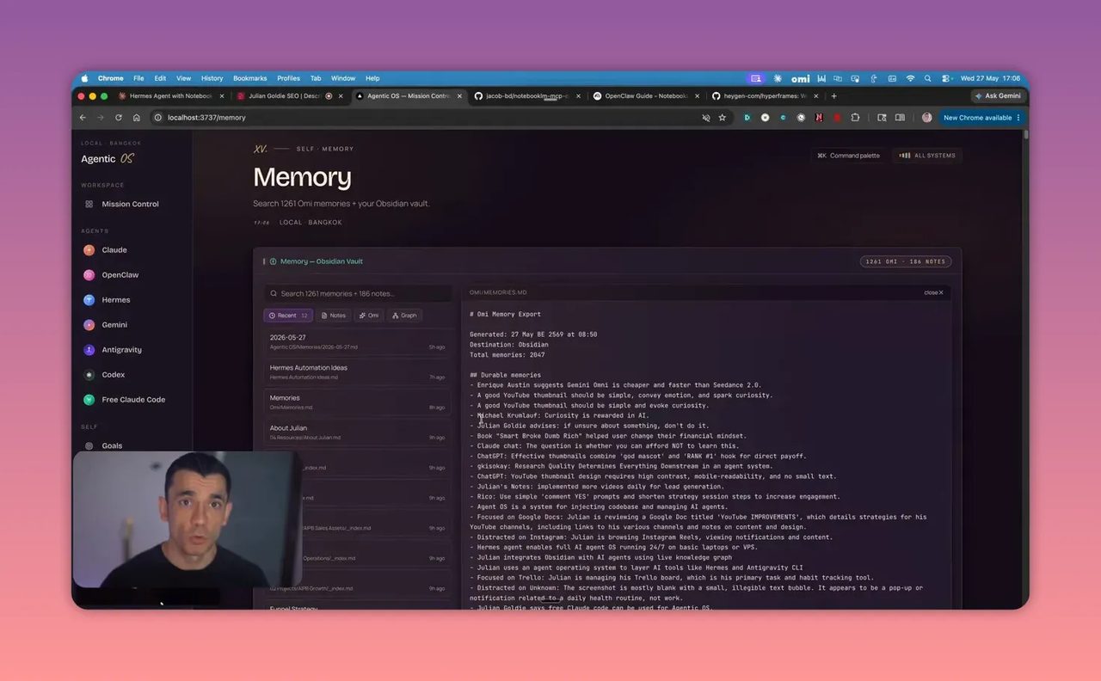Open the Hermes Automation Ideas note

[x=358, y=371]
